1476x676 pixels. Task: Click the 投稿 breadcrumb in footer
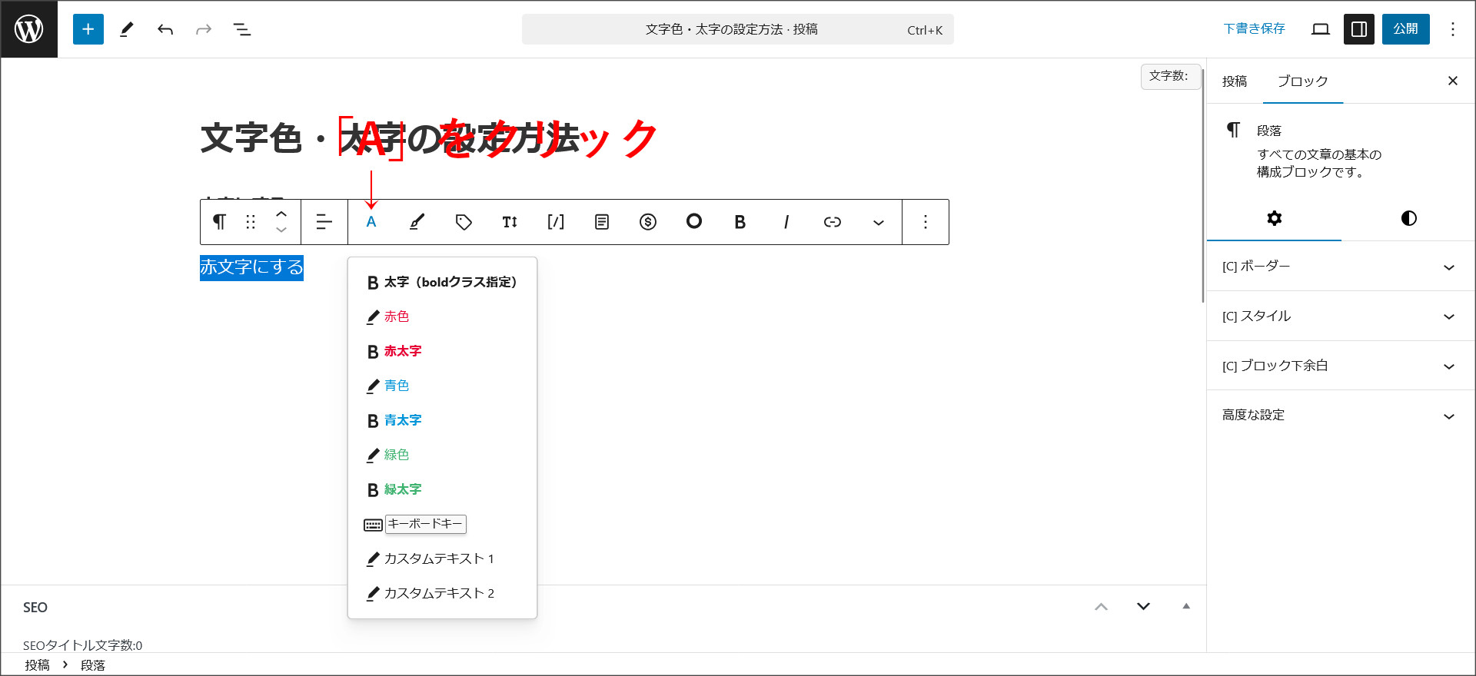pos(37,665)
